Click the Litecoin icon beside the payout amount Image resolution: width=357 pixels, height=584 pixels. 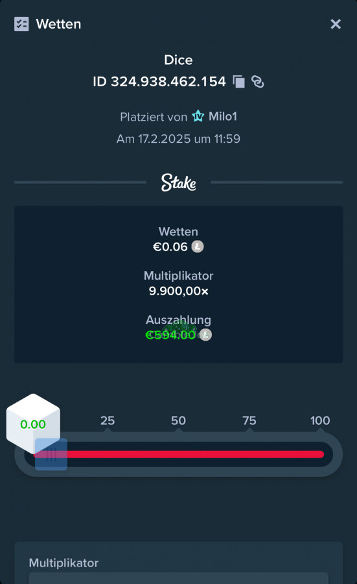click(x=205, y=335)
